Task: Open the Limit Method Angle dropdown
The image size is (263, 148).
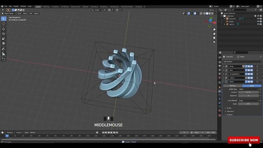Action: tap(249, 101)
